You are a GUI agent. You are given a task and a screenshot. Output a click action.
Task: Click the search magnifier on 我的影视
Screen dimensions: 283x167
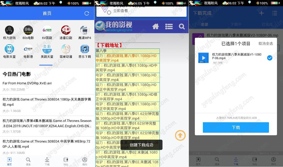point(182,26)
